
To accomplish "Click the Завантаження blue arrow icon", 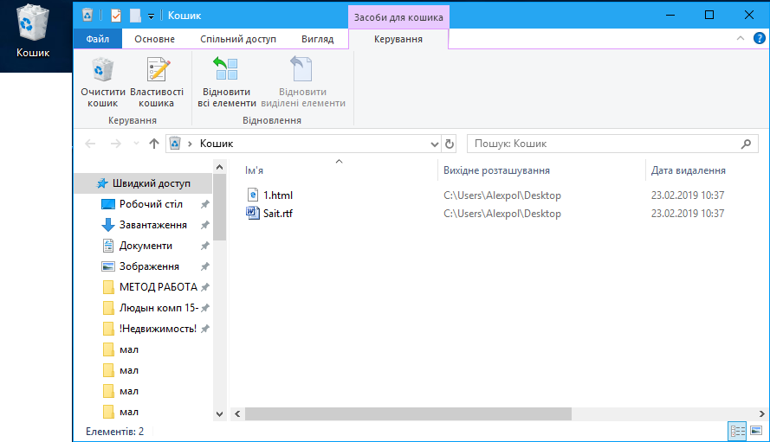I will pyautogui.click(x=108, y=225).
